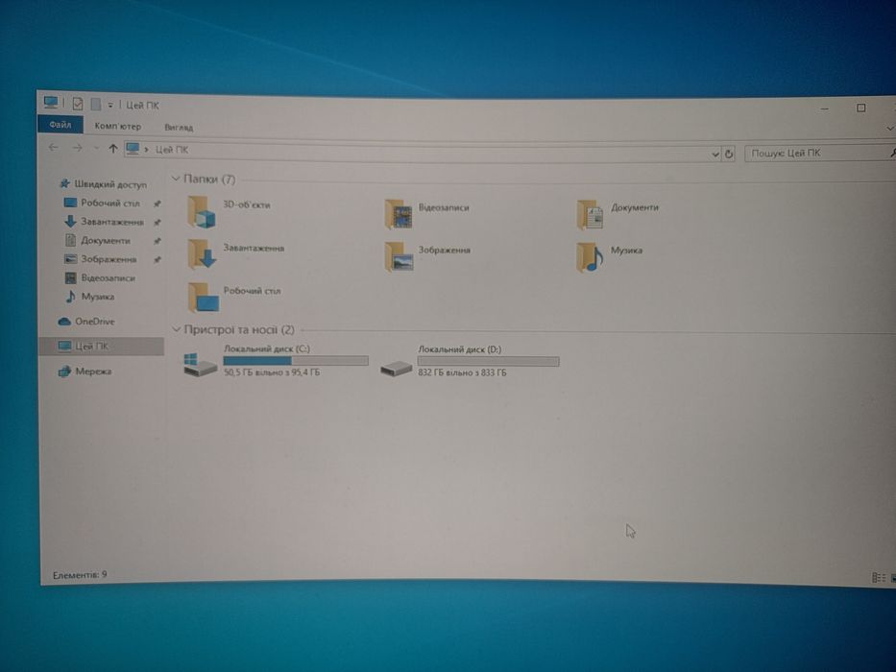The width and height of the screenshot is (896, 672).
Task: Click C: drive usage bar
Action: (x=296, y=361)
